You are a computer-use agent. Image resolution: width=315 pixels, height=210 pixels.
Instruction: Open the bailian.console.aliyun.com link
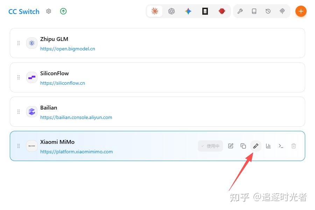coord(76,117)
